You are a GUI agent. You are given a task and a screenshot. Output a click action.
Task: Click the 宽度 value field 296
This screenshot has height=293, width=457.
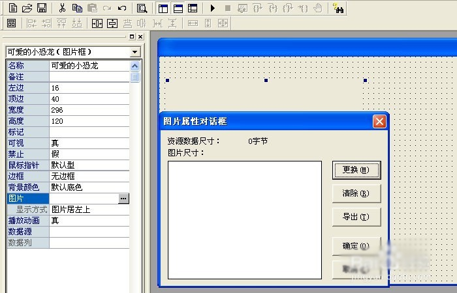89,109
